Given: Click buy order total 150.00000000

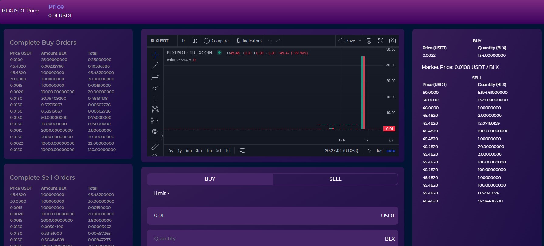Looking at the screenshot, I should point(102,150).
